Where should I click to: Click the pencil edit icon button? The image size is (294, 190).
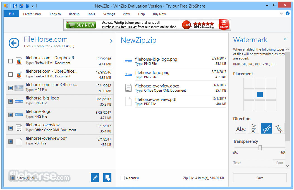pos(95,178)
